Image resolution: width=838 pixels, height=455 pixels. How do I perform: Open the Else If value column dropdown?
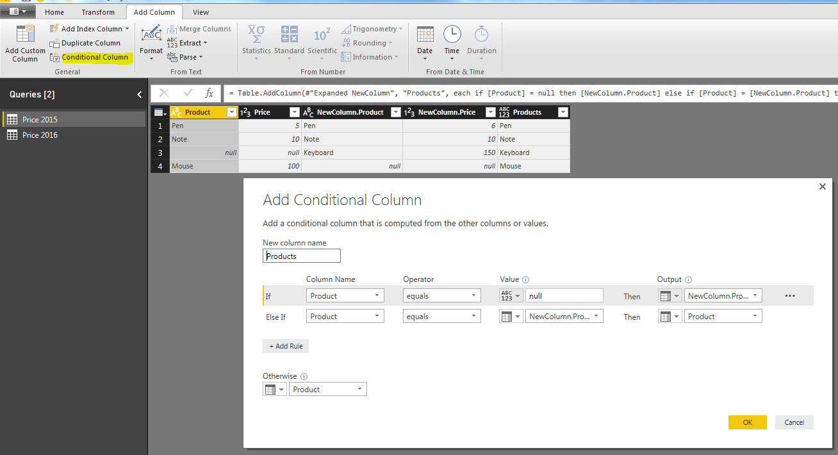[x=564, y=316]
